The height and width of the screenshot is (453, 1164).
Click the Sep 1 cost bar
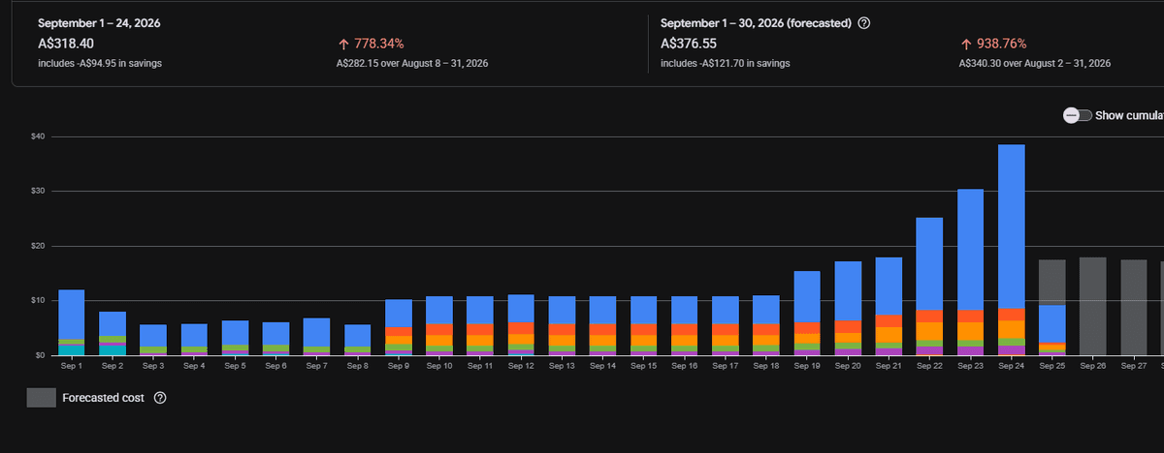coord(72,322)
